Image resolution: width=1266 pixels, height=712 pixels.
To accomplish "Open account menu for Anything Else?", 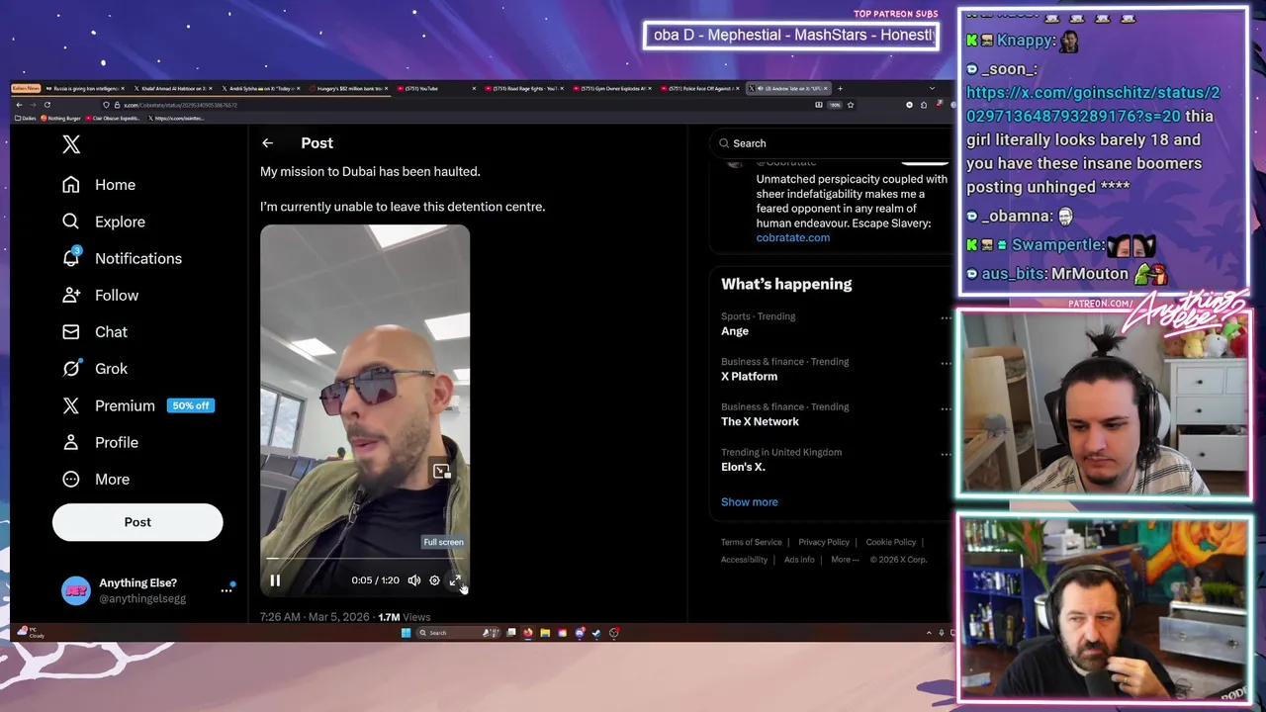I will [x=226, y=590].
